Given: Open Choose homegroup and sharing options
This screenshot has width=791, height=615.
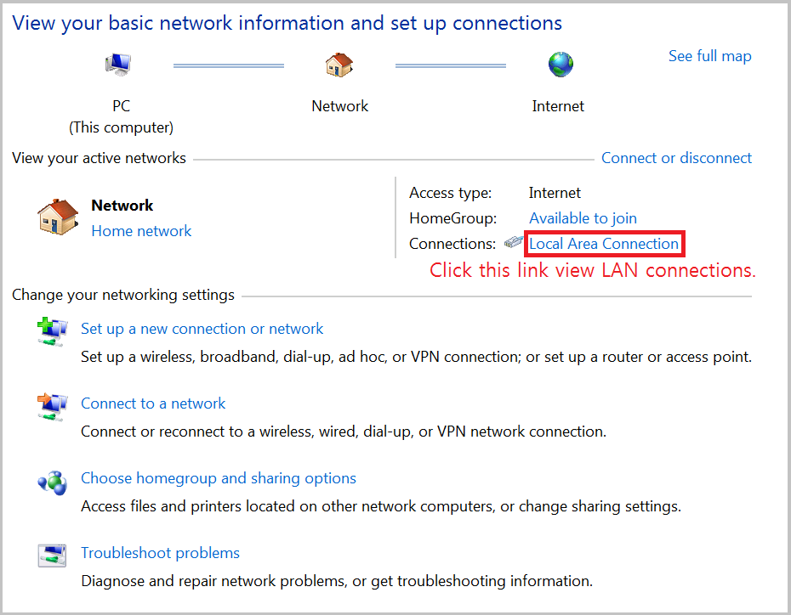Looking at the screenshot, I should pyautogui.click(x=218, y=478).
